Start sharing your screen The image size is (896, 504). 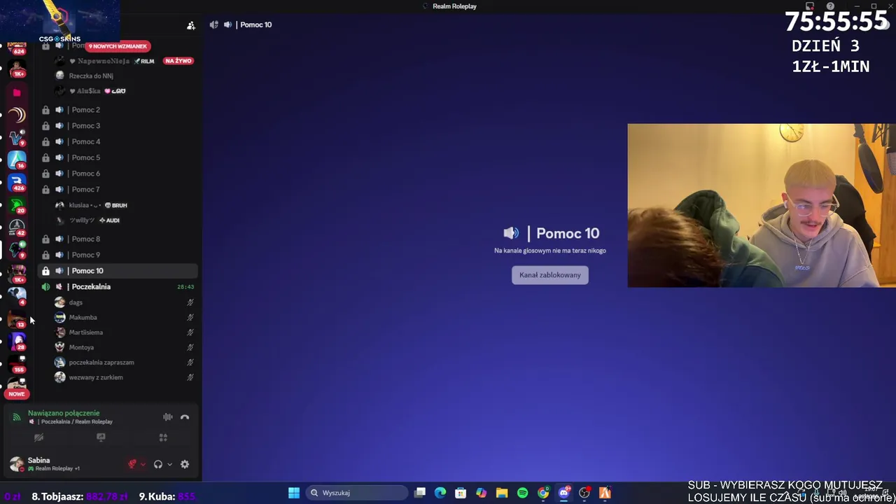(101, 437)
